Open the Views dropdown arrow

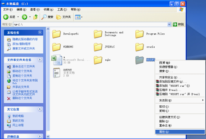click(x=82, y=17)
